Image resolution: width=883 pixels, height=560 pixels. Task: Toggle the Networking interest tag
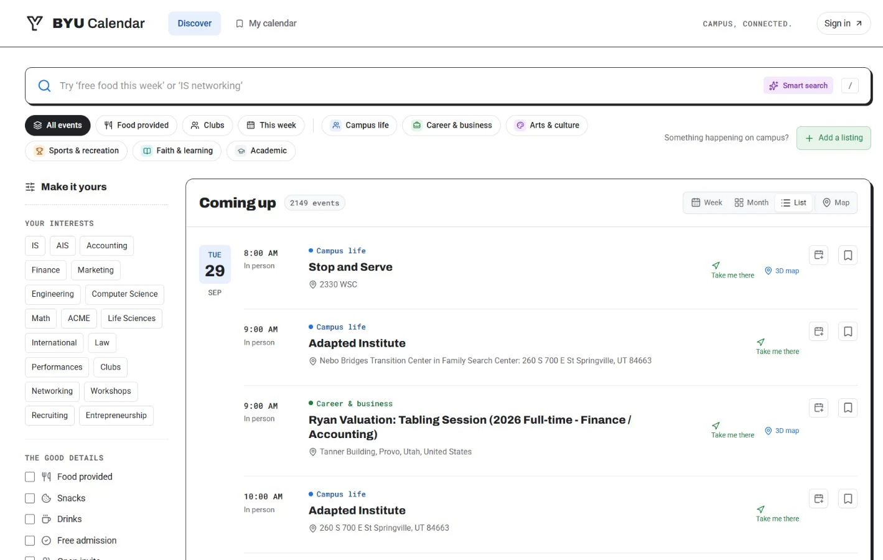coord(52,391)
